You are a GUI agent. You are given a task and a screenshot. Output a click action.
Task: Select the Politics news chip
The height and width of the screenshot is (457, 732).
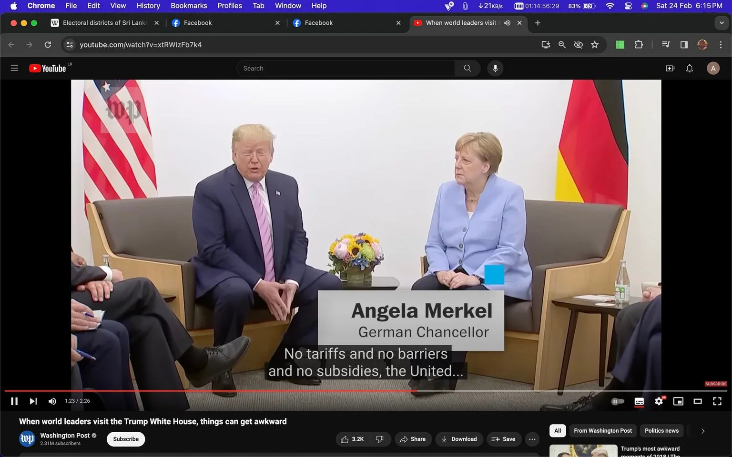661,431
